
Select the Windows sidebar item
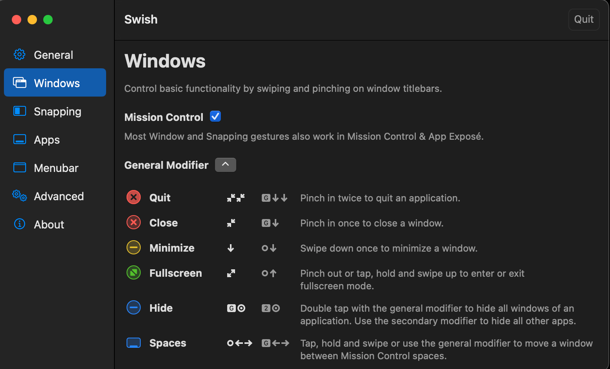click(x=55, y=83)
